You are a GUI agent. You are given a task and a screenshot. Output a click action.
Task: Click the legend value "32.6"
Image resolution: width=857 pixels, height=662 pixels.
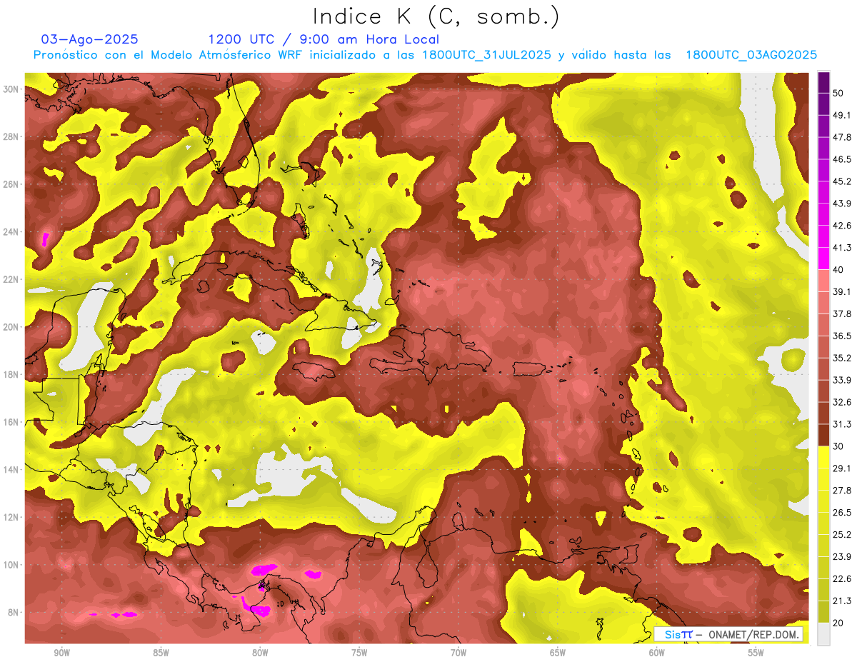click(x=842, y=402)
